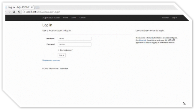Reload the page with the refresh icon

[x=14, y=12]
